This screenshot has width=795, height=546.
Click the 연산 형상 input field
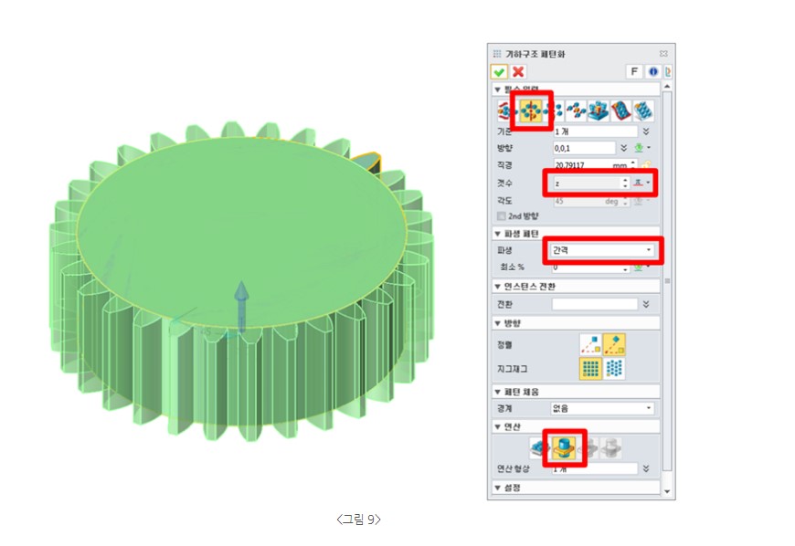tap(595, 469)
